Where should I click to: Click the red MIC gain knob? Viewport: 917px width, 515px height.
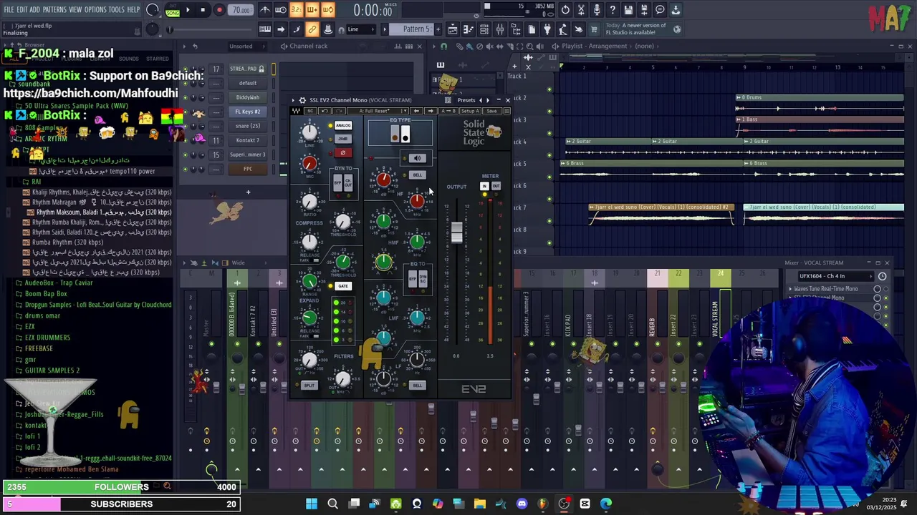(x=309, y=164)
